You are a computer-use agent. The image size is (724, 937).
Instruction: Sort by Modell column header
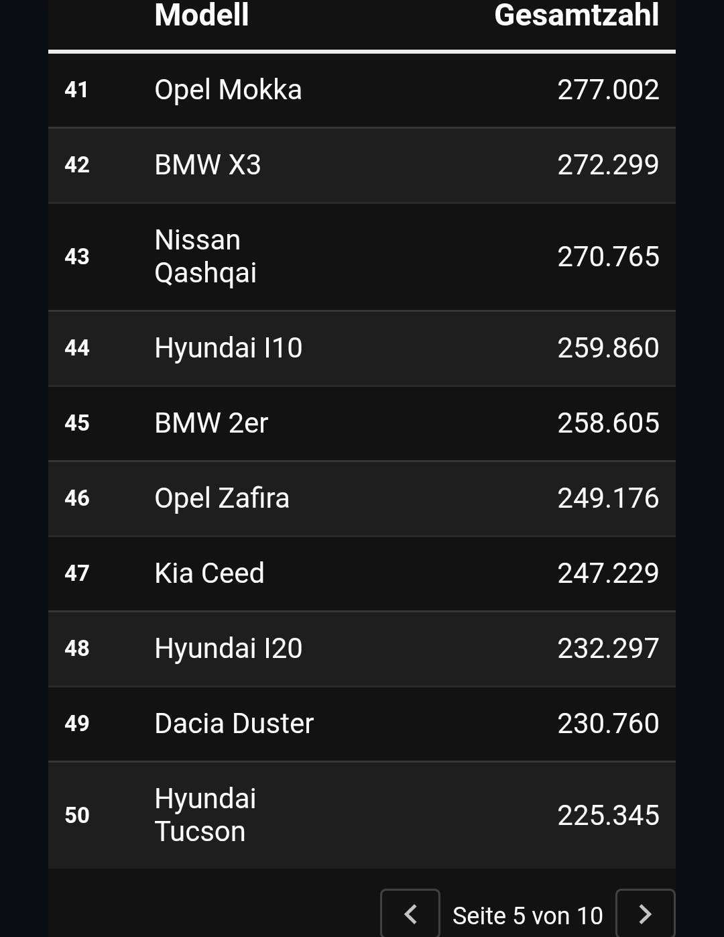[202, 15]
